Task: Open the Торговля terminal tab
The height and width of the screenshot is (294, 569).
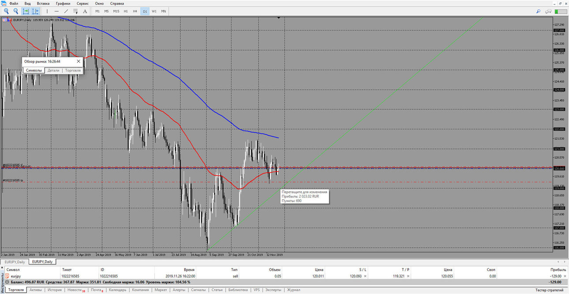Action: [x=16, y=290]
